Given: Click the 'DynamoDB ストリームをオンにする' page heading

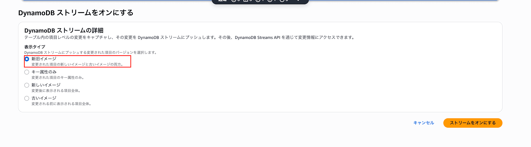Looking at the screenshot, I should click(x=76, y=13).
